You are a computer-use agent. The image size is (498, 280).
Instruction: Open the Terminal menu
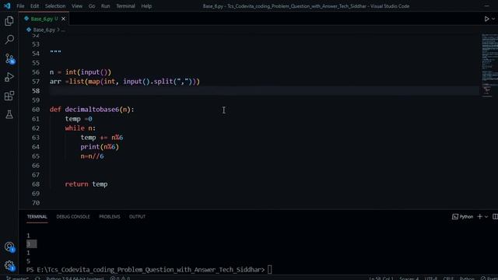[125, 6]
